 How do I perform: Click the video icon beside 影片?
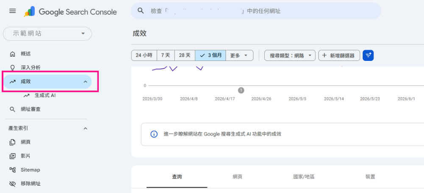pos(12,156)
